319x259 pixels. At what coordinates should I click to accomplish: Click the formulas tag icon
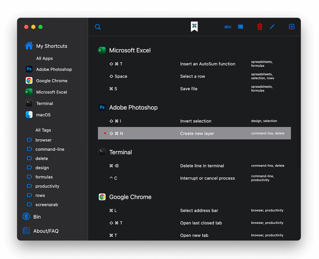click(x=30, y=177)
